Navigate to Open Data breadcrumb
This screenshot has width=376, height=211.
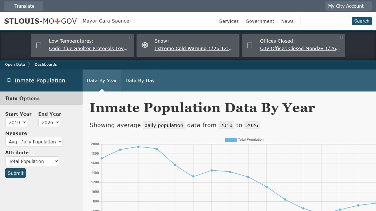tap(15, 64)
